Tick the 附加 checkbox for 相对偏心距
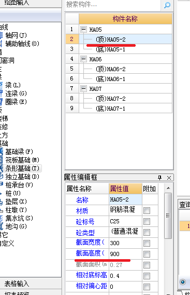Viewport: 190px width, 295px height. pyautogui.click(x=147, y=287)
